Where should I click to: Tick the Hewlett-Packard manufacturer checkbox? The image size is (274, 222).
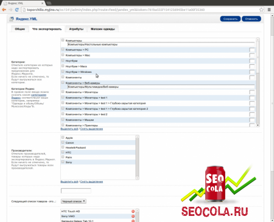(63, 147)
